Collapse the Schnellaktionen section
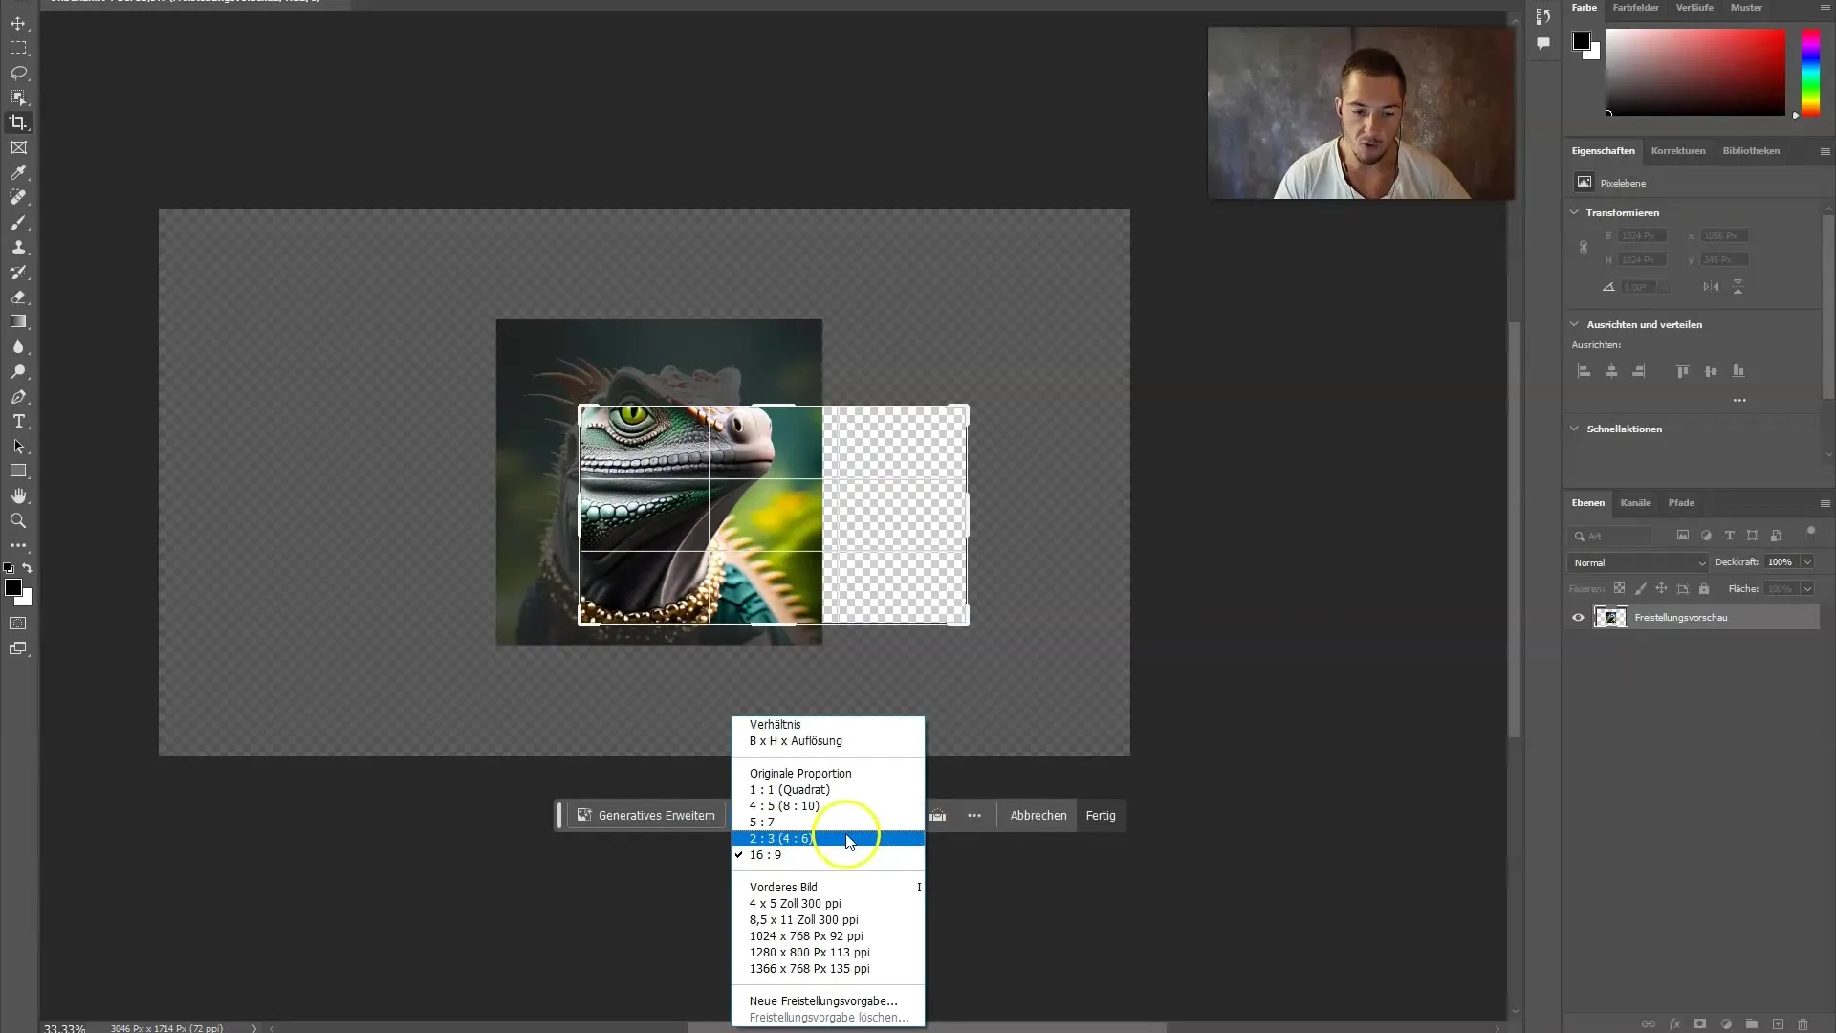Image resolution: width=1836 pixels, height=1033 pixels. click(x=1575, y=429)
